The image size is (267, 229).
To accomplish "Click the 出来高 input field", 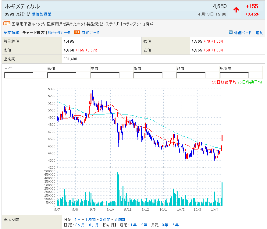I will (x=234, y=75).
